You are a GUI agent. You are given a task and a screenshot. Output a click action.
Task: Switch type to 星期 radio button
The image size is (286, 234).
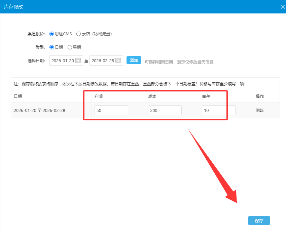tap(70, 47)
